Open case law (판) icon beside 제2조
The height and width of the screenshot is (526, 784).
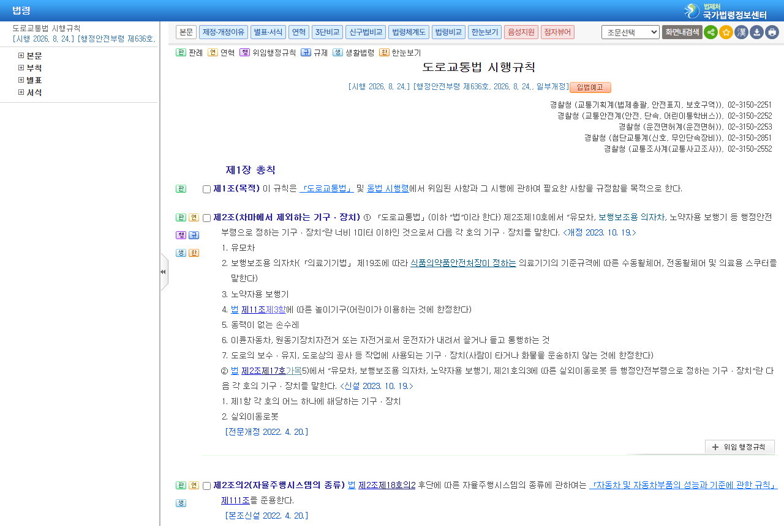pyautogui.click(x=181, y=217)
